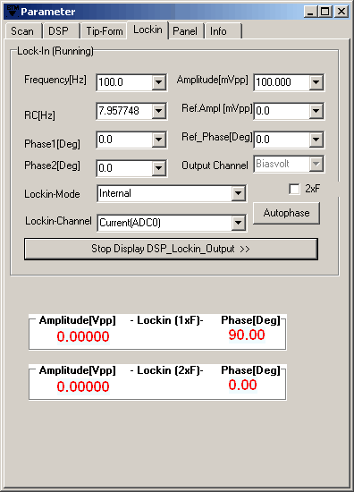354x492 pixels.
Task: Click the Amplitude value field 100.000
Action: [282, 82]
